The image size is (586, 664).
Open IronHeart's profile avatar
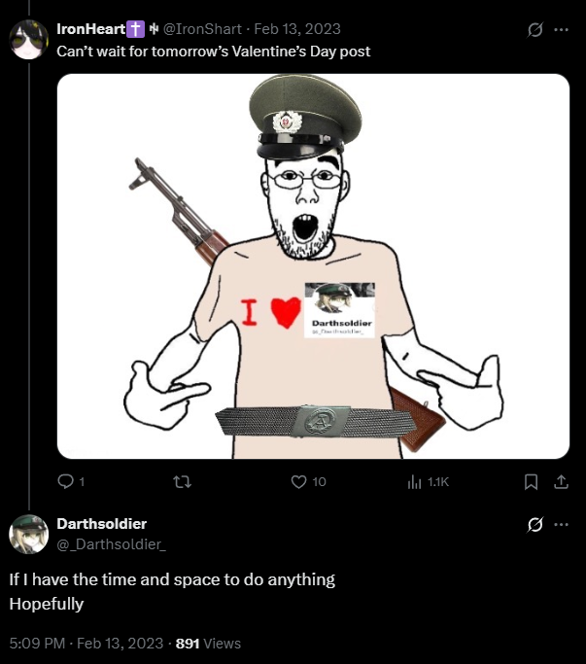[29, 40]
